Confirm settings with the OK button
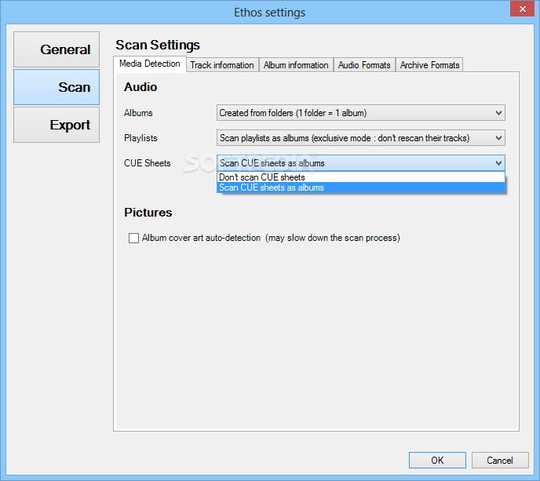The width and height of the screenshot is (540, 481). (x=437, y=461)
